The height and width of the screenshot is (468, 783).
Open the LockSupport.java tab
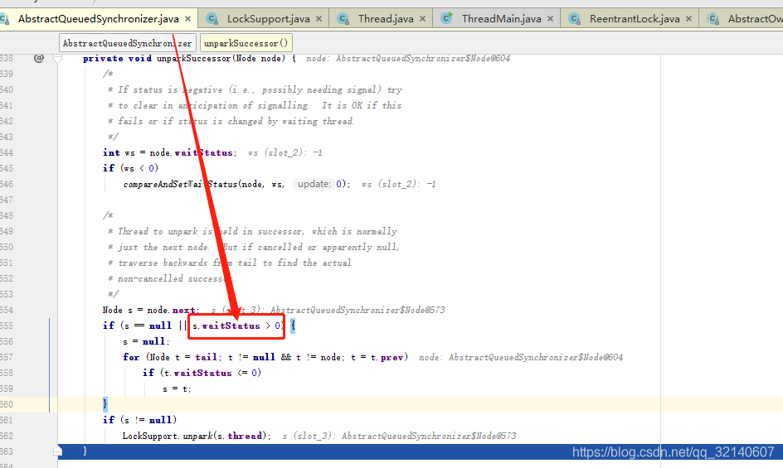pos(268,19)
